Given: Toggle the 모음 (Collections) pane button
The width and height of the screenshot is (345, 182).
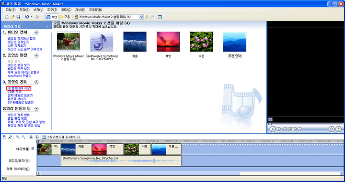Looking at the screenshot, I should coord(65,17).
